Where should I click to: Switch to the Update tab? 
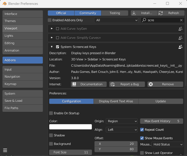pyautogui.click(x=161, y=101)
